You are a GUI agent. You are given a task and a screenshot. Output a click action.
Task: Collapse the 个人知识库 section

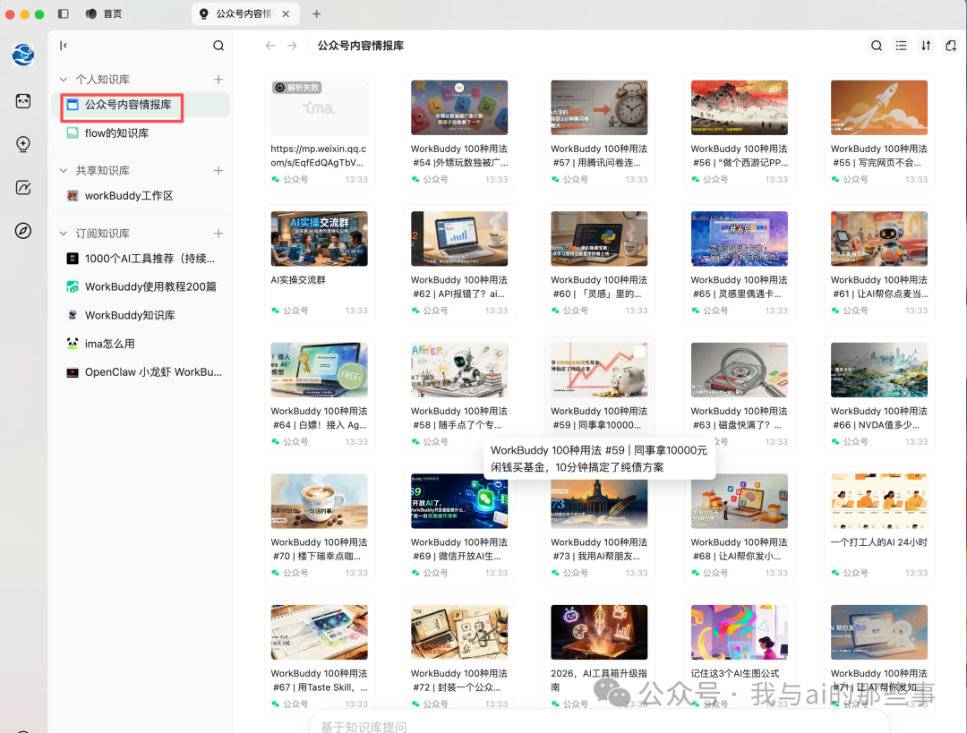(63, 80)
